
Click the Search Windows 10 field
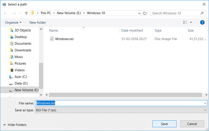coord(178,13)
